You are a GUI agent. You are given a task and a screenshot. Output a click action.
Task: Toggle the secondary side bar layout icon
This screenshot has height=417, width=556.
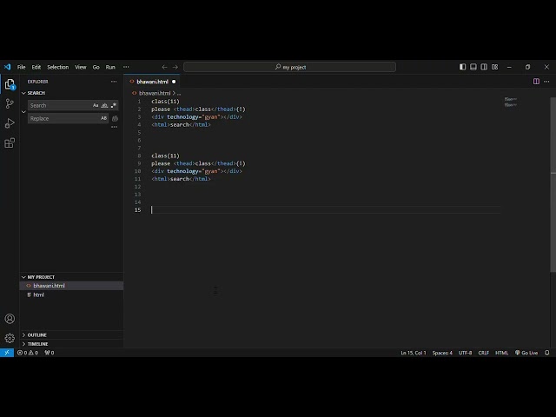pyautogui.click(x=484, y=67)
